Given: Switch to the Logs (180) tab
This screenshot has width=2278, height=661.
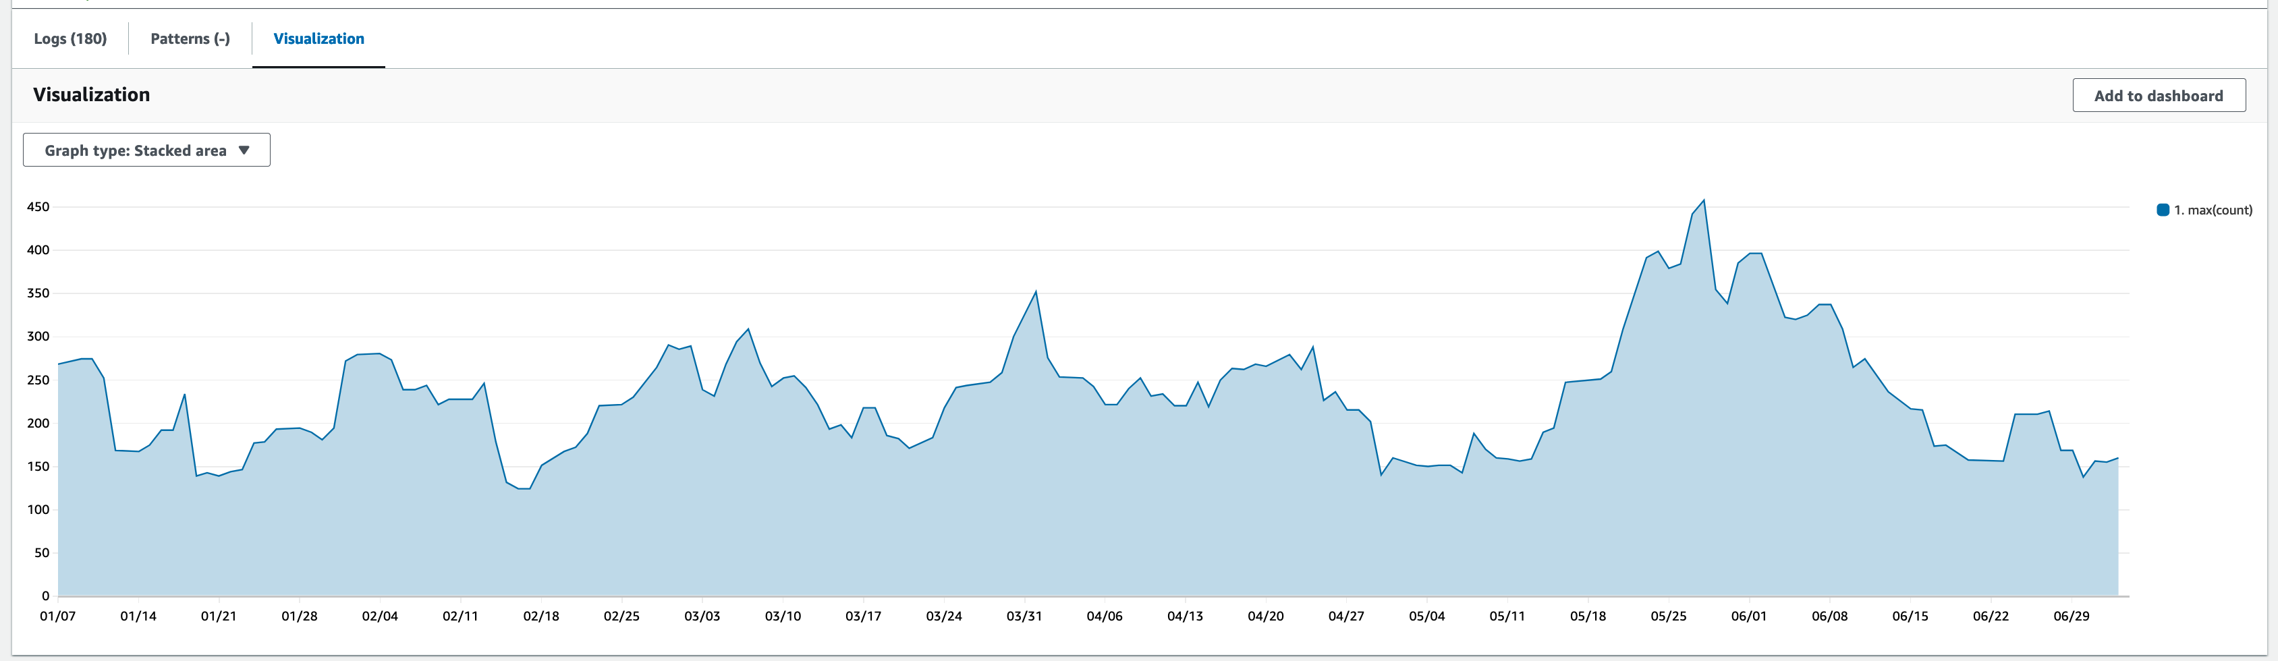Looking at the screenshot, I should coord(70,39).
